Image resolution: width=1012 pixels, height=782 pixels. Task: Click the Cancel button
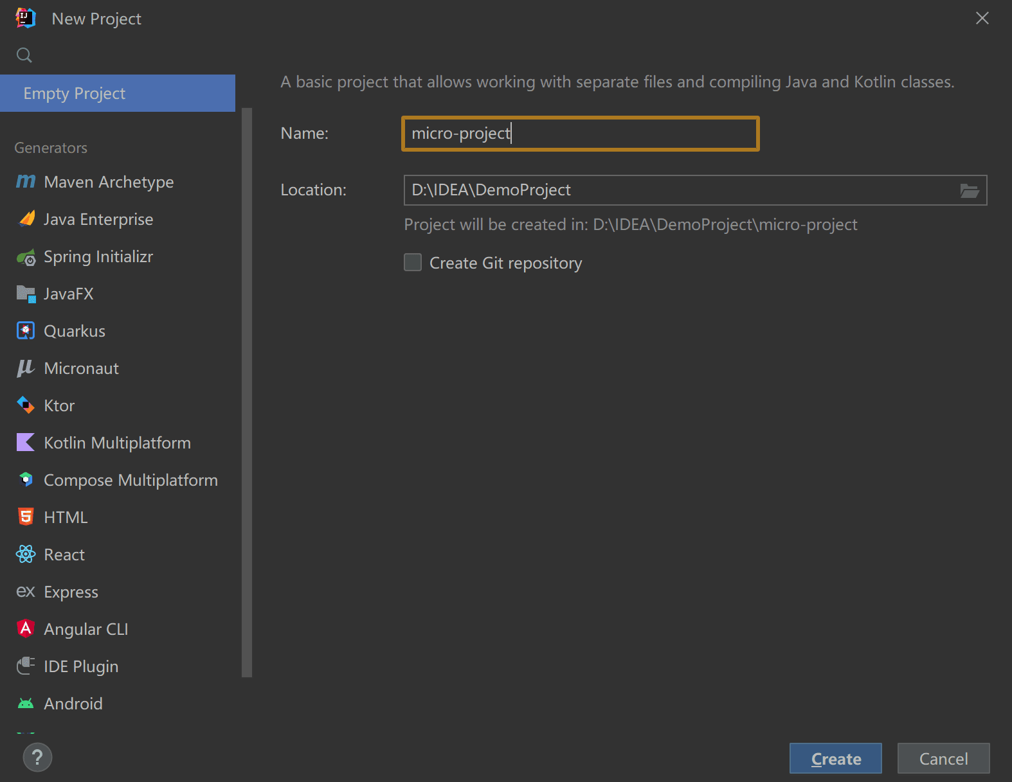[x=943, y=758]
